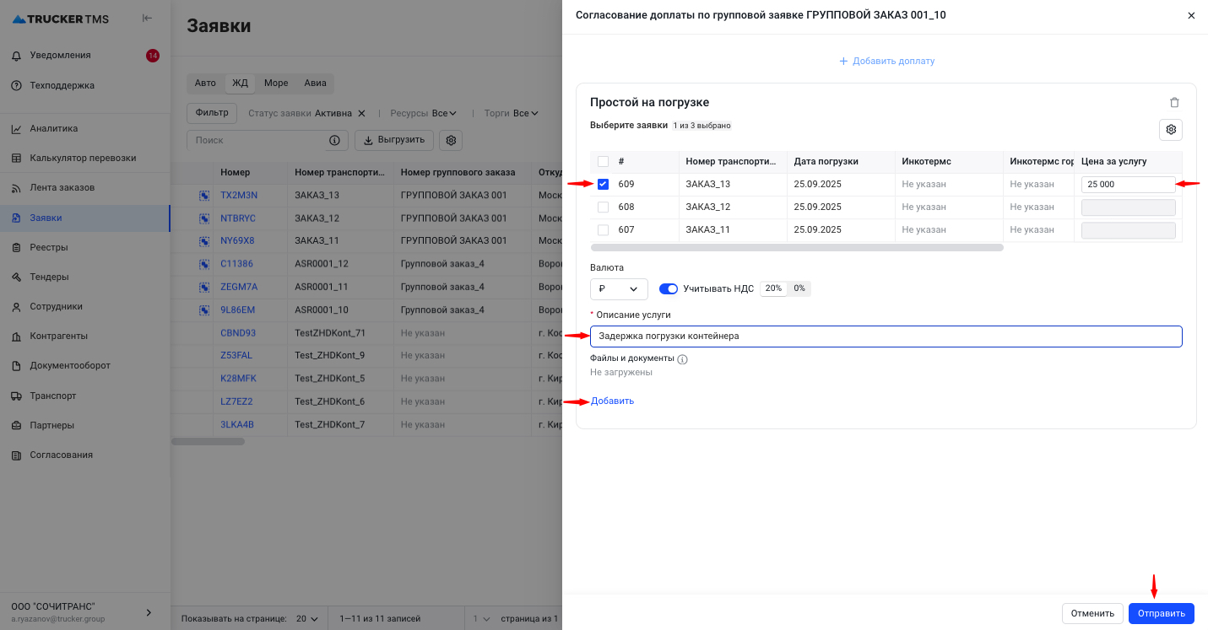Delete the surcharge with trash icon
1208x630 pixels.
tap(1174, 103)
